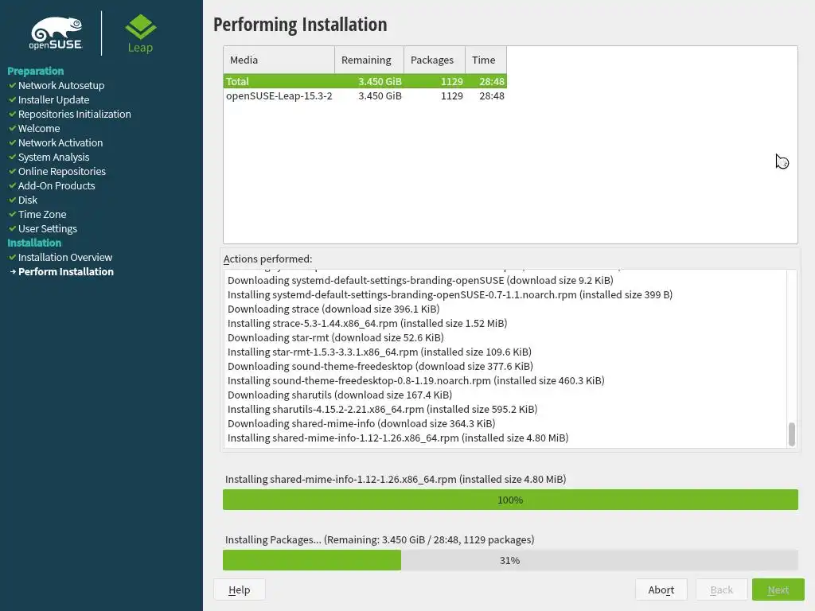Select the openSUSE-Leap-15.3-2 row

(x=365, y=95)
